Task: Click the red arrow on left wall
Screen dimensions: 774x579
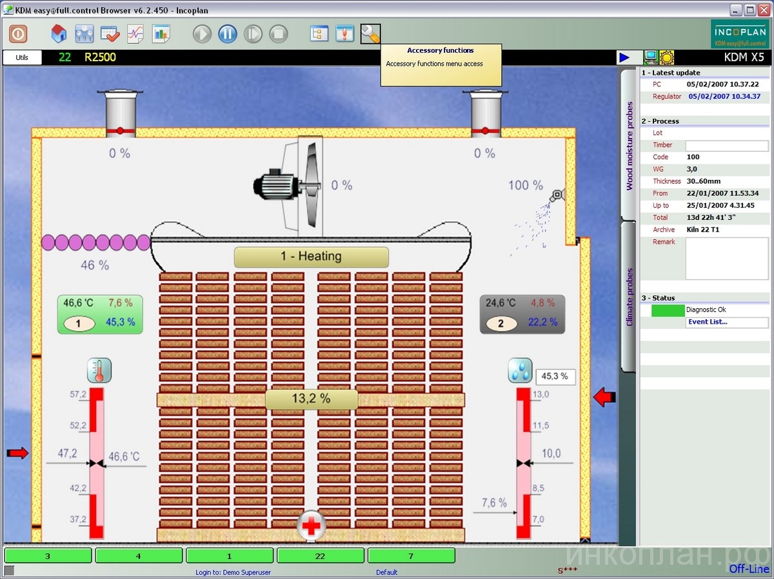Action: pyautogui.click(x=18, y=453)
